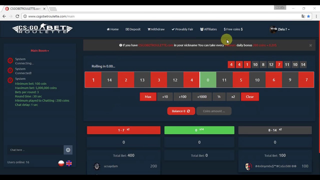Click the red 5 tile on the roulette strip
This screenshot has width=320, height=180.
(x=241, y=80)
